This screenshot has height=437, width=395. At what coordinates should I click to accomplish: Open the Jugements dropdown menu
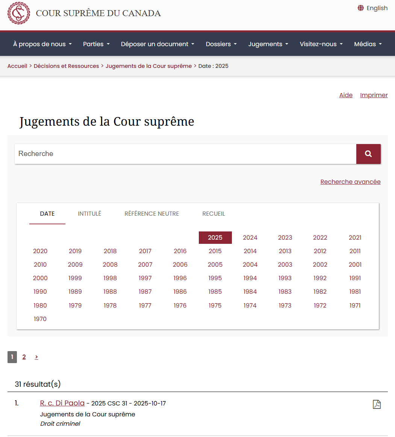pos(268,44)
